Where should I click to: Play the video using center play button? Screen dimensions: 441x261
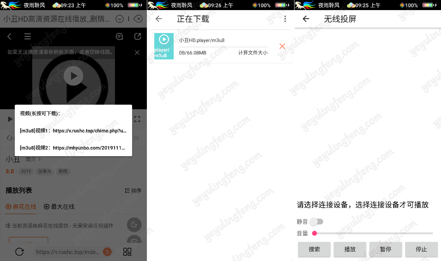pyautogui.click(x=73, y=76)
